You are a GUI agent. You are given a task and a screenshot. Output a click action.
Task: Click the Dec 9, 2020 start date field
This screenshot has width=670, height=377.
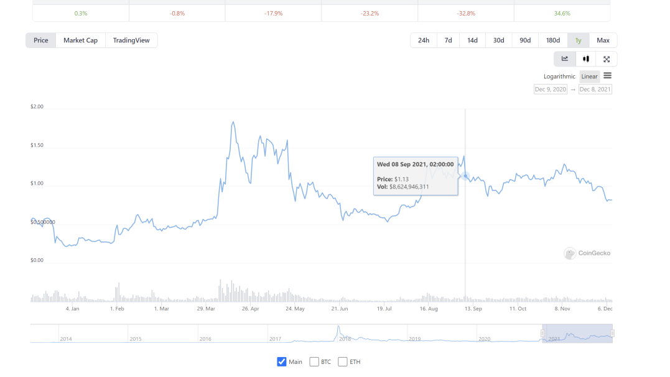551,90
